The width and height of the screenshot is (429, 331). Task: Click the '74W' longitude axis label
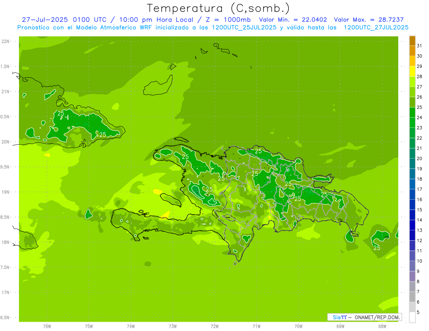coord(131,326)
